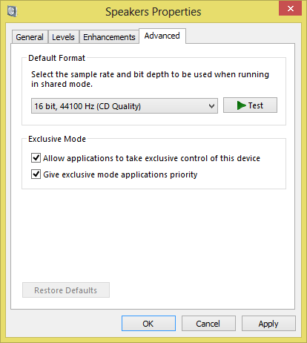Screen dimensions: 307x343
Task: Switch to the General tab
Action: pos(30,37)
